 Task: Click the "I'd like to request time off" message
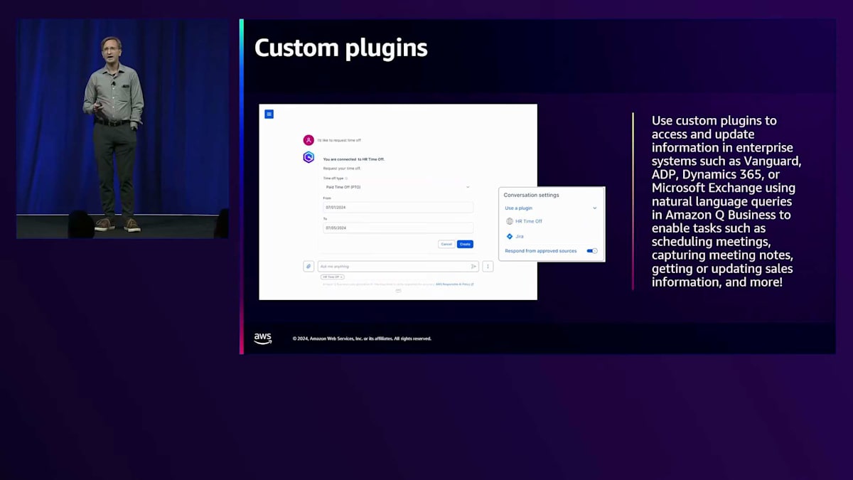[x=338, y=141]
